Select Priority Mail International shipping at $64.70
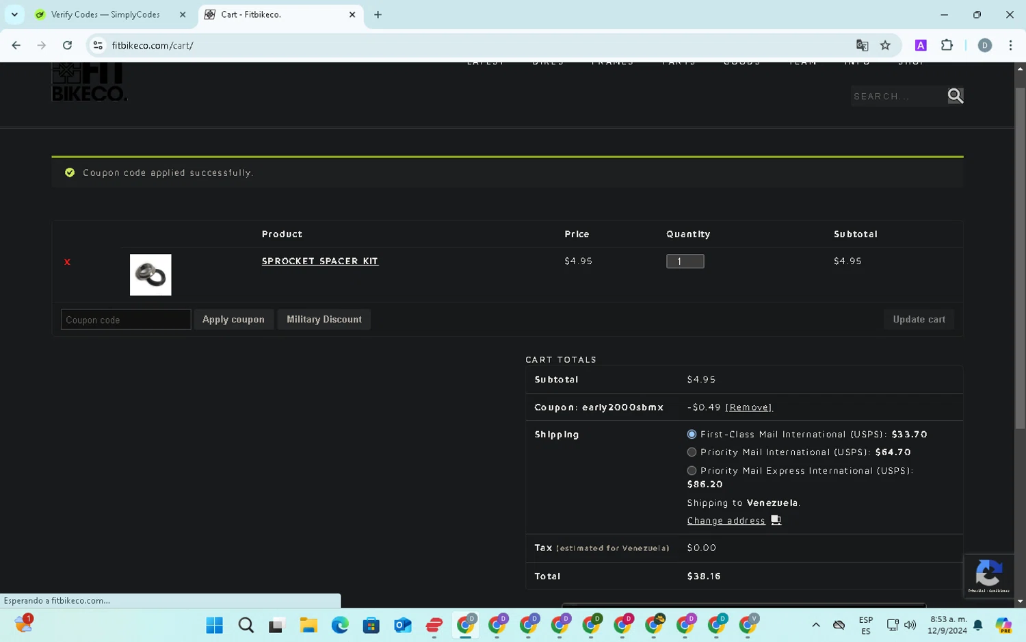This screenshot has height=642, width=1026. (692, 452)
